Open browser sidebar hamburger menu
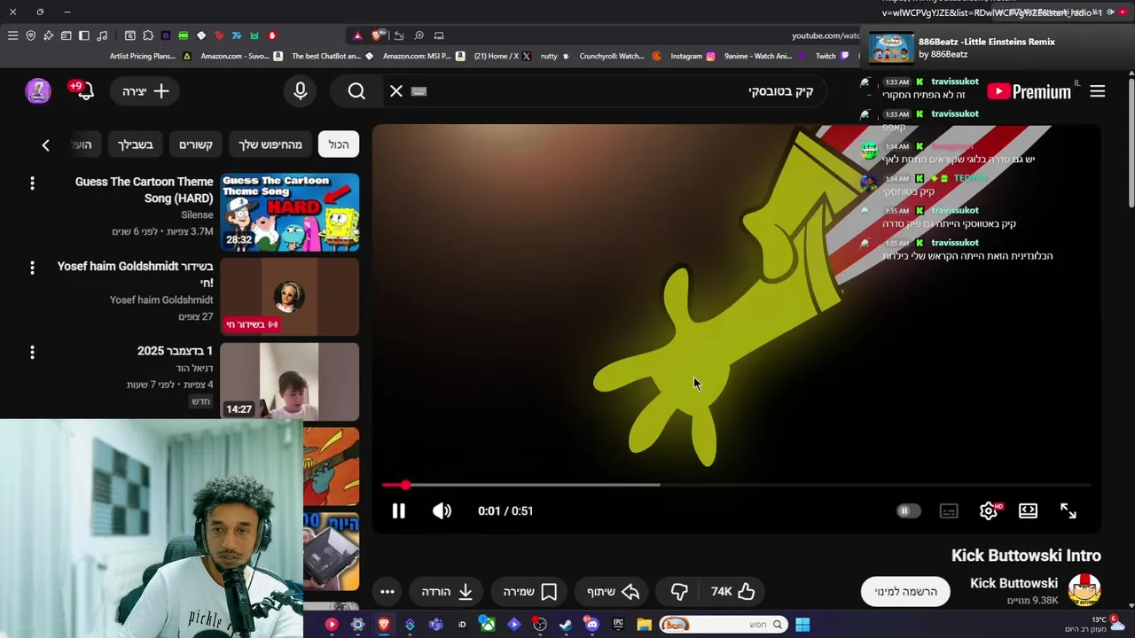 click(x=12, y=35)
